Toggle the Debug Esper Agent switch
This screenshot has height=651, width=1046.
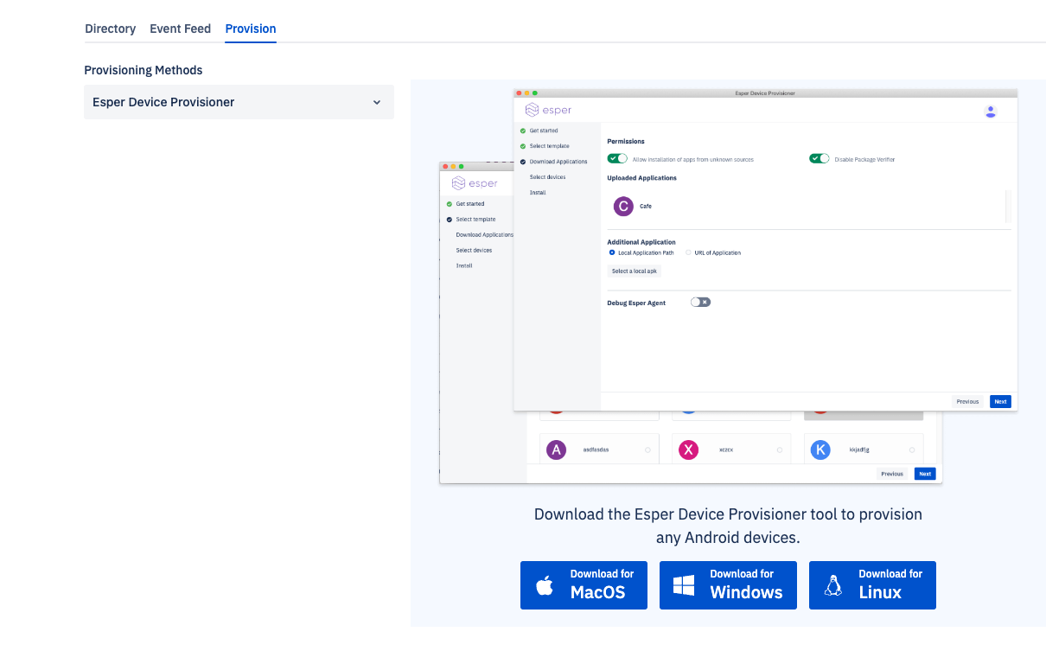pos(700,302)
